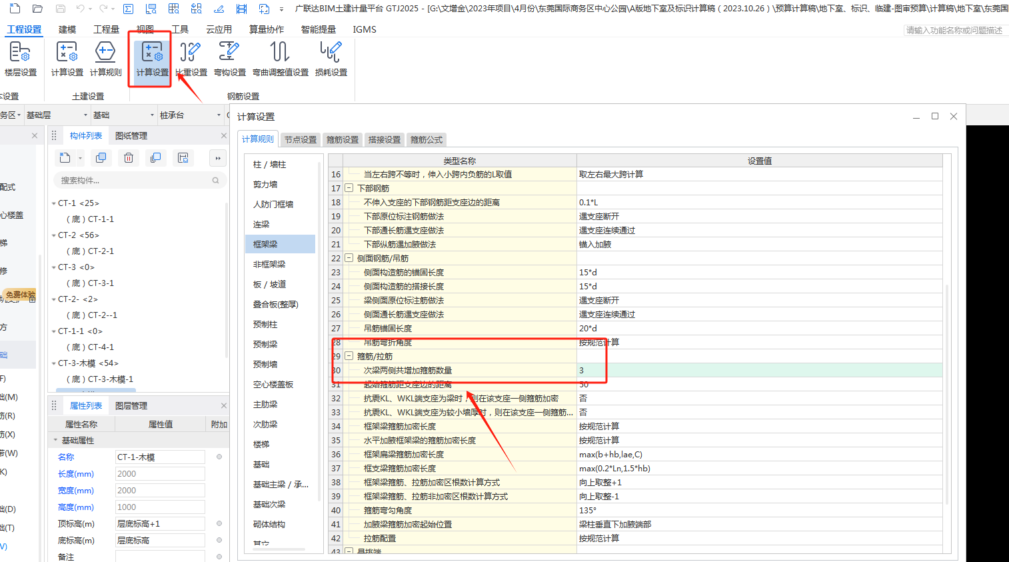
Task: Show more tools double-arrow button in 构件列表
Action: pyautogui.click(x=218, y=158)
